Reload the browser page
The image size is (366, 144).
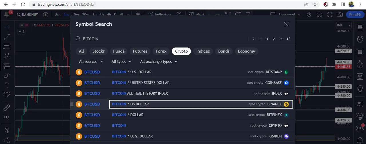(x=23, y=5)
